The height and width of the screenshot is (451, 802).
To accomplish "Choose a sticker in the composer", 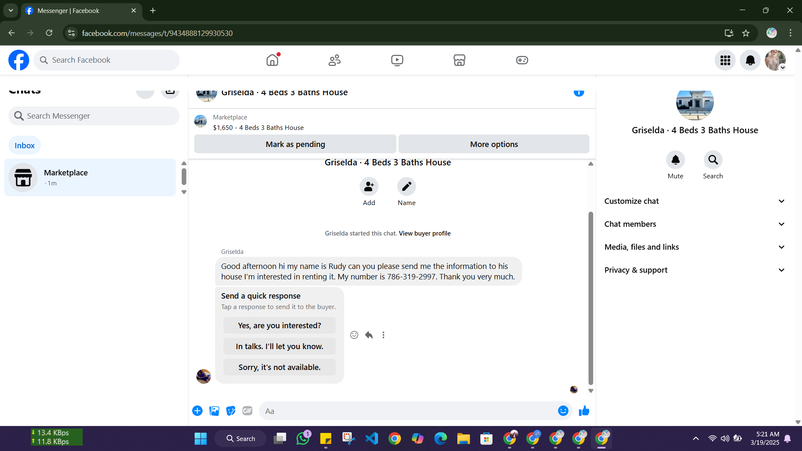I will coord(231,411).
